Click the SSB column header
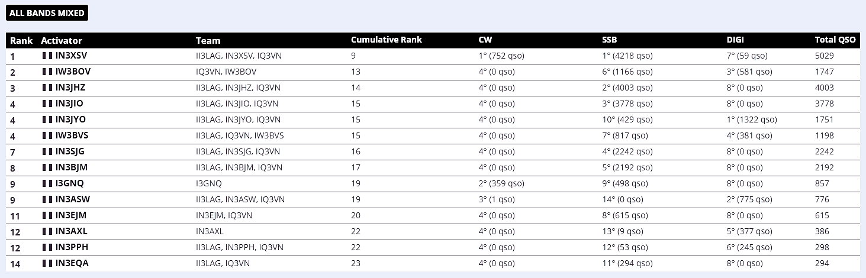 [x=609, y=40]
